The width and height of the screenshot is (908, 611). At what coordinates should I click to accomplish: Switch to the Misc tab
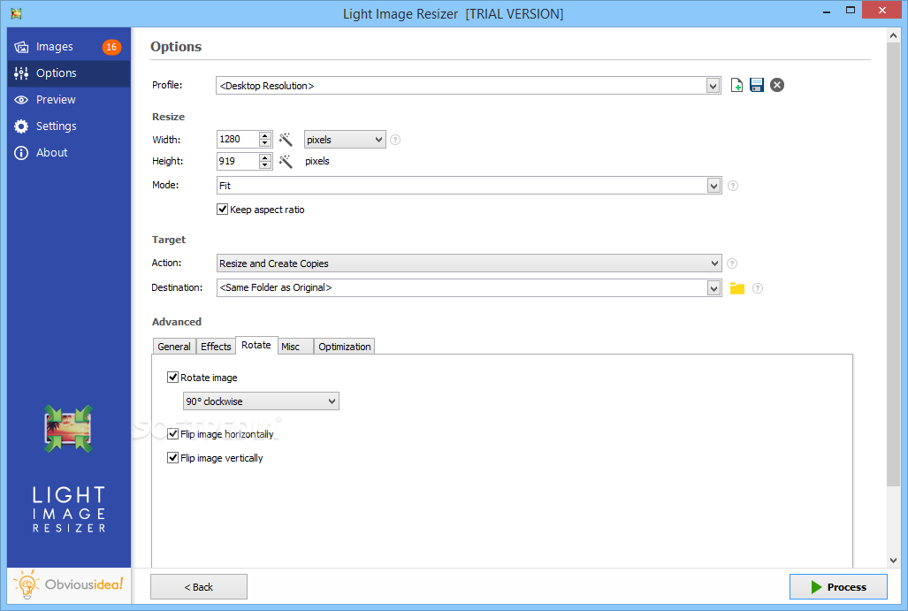click(x=296, y=347)
